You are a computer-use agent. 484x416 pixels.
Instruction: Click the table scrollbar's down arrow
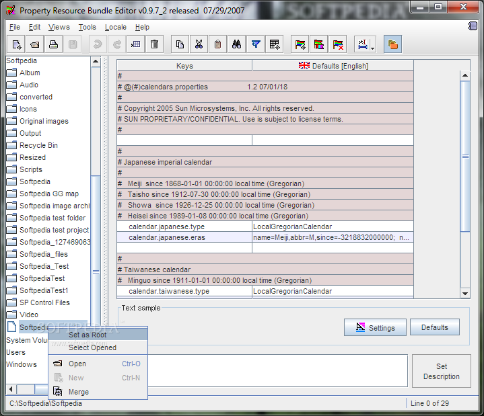(465, 294)
